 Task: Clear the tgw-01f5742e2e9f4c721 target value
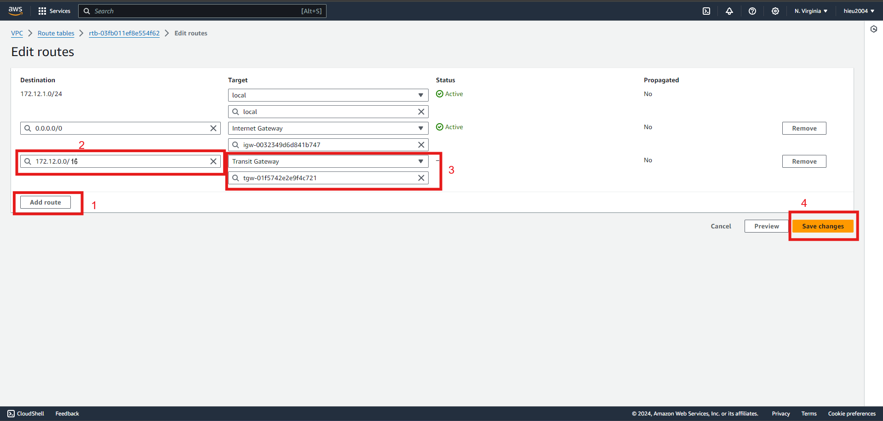click(x=421, y=178)
